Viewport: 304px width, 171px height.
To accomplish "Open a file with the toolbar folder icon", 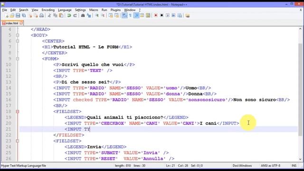I will click(12, 16).
